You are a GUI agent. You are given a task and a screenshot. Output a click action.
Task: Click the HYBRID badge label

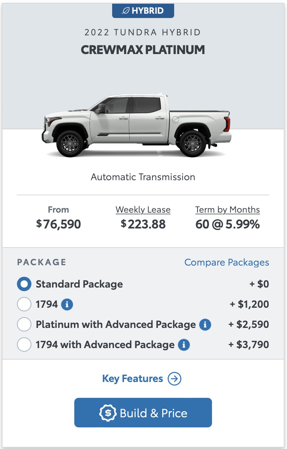tap(143, 11)
